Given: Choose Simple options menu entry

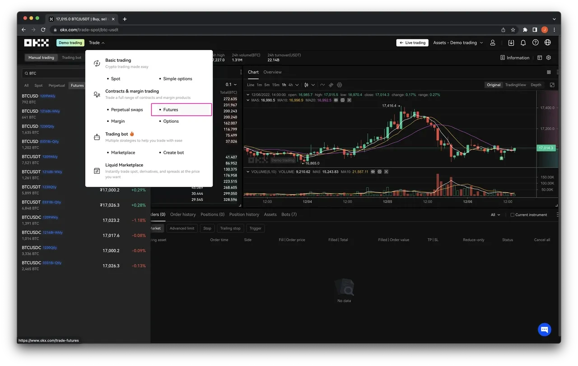Looking at the screenshot, I should (x=177, y=79).
